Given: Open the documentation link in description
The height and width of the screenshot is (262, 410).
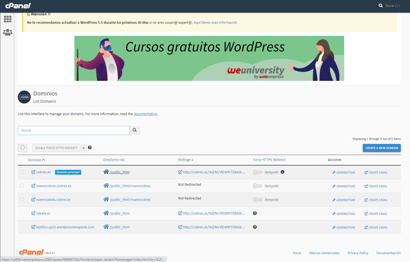Looking at the screenshot, I should click(x=145, y=114).
